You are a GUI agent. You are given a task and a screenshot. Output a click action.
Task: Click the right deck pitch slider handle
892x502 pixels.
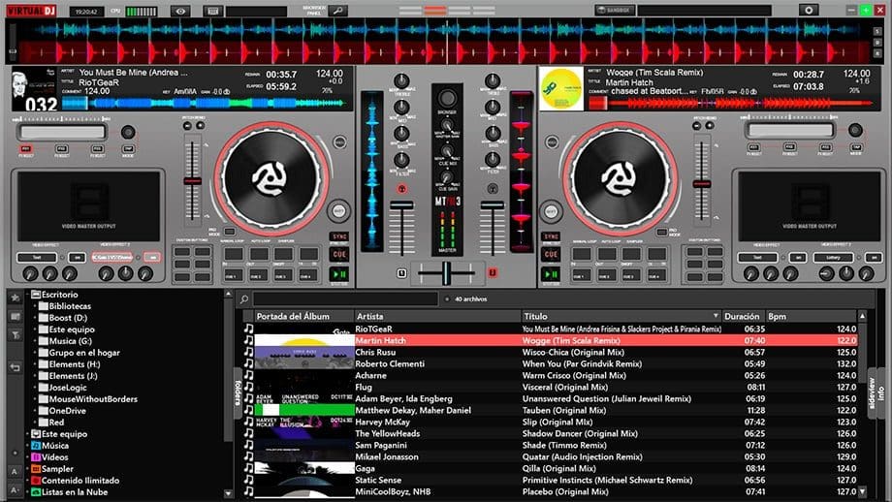coord(701,183)
